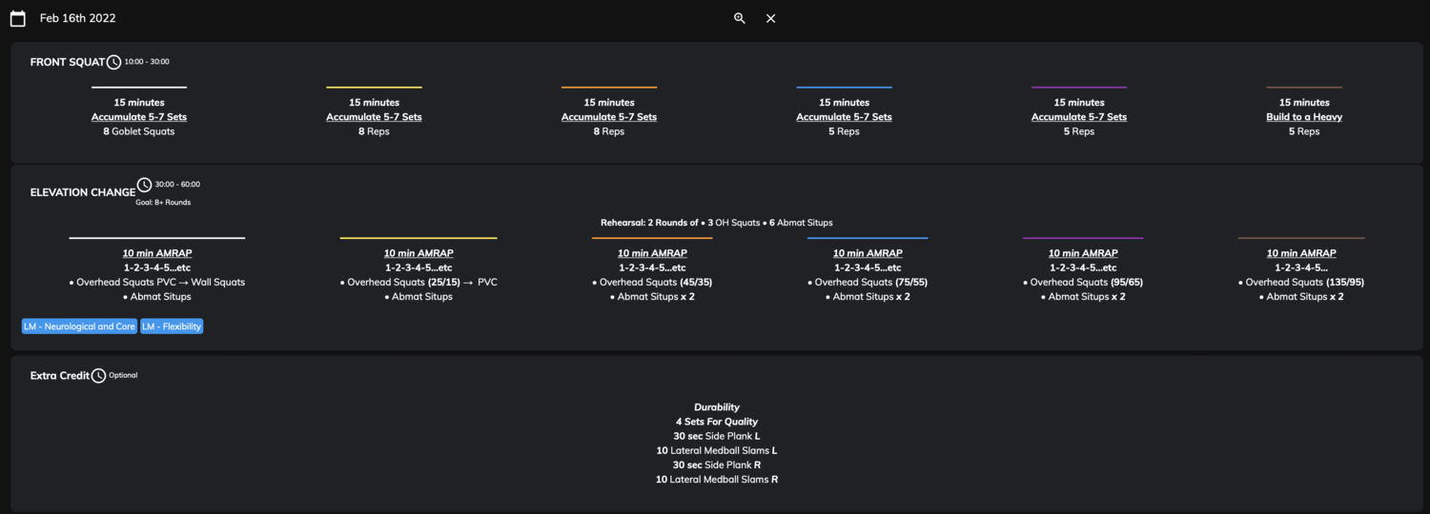This screenshot has height=514, width=1430.
Task: Open the calendar date picker icon
Action: pyautogui.click(x=17, y=18)
